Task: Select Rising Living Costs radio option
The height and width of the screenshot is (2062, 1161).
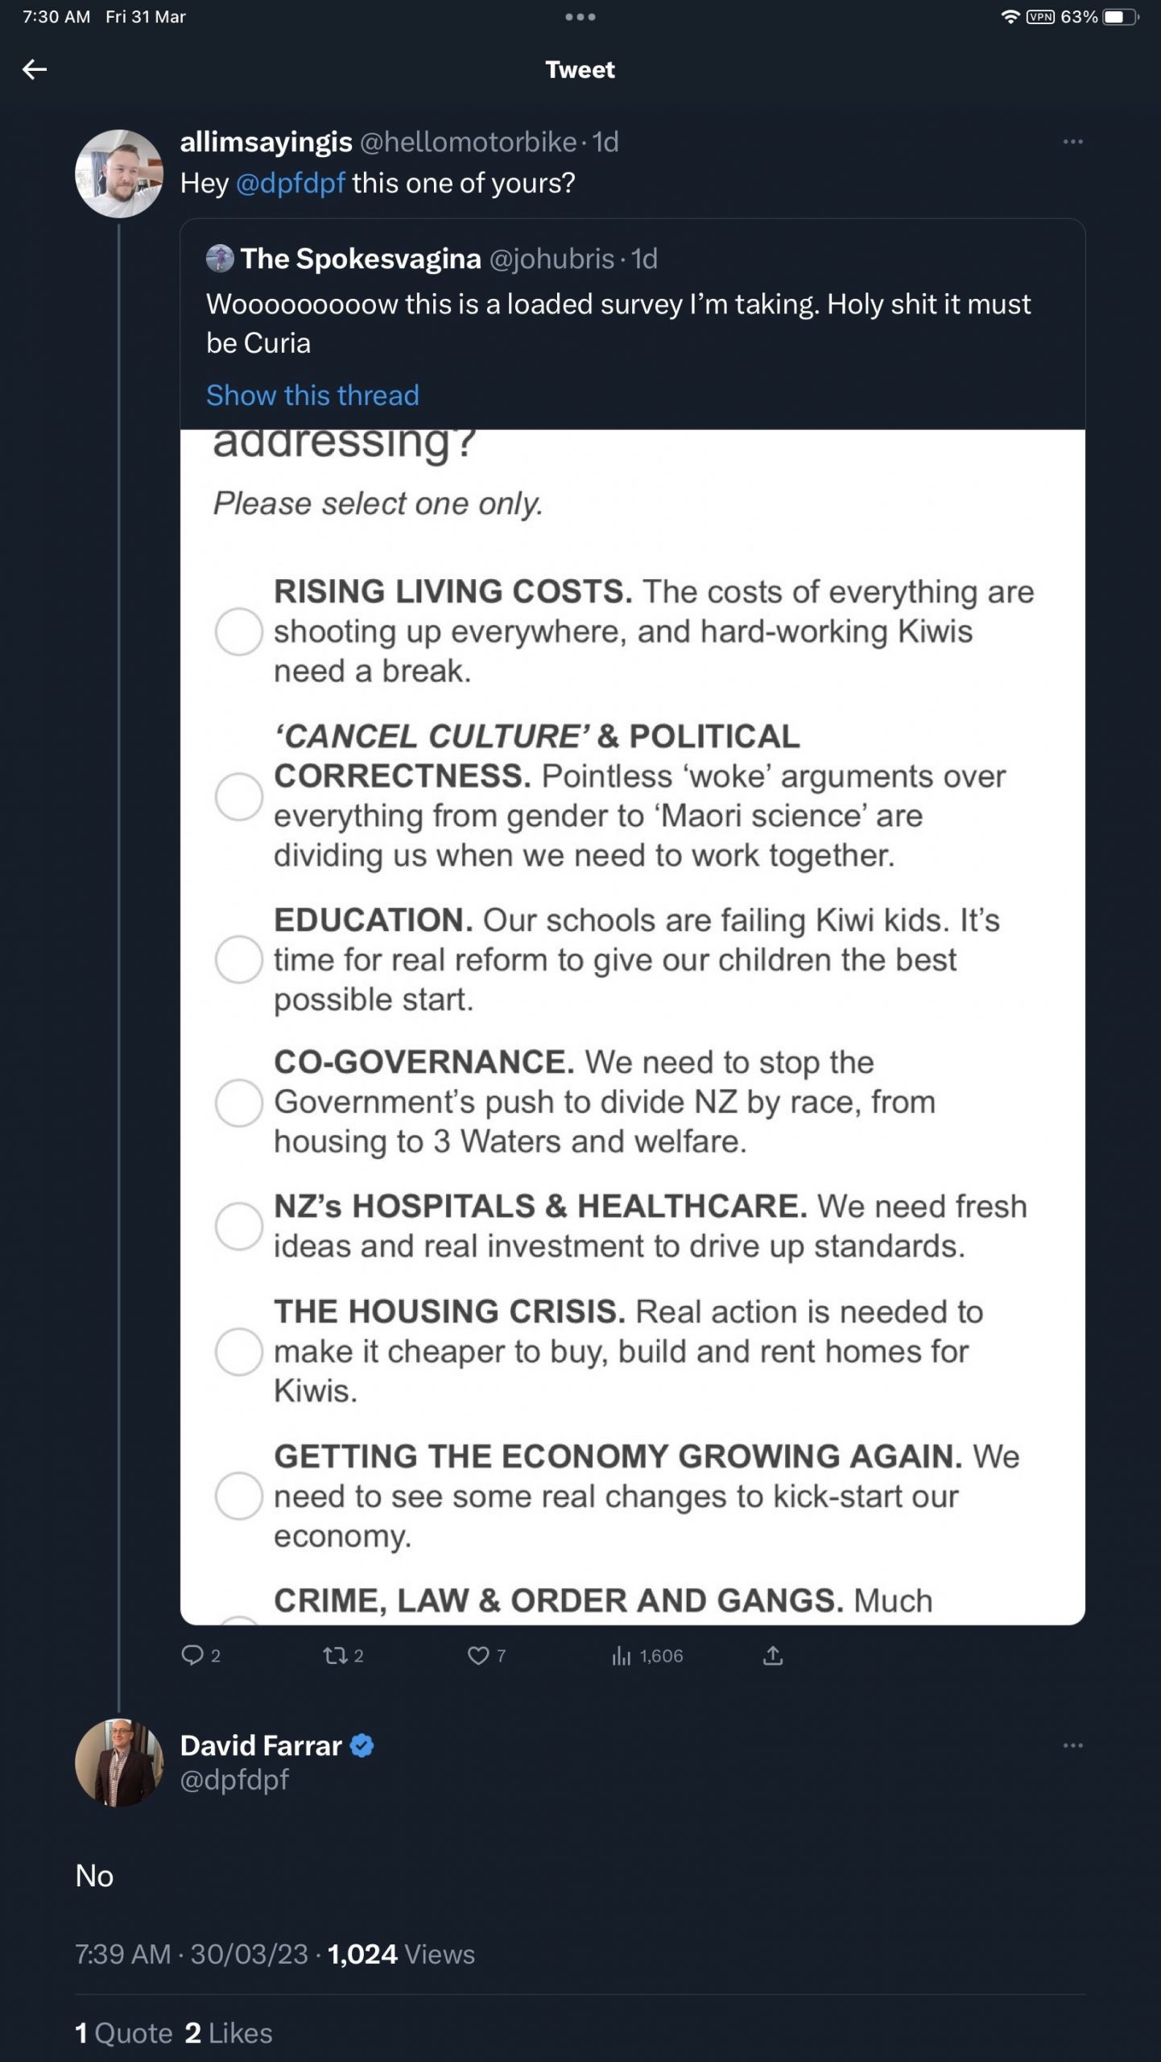Action: coord(238,631)
